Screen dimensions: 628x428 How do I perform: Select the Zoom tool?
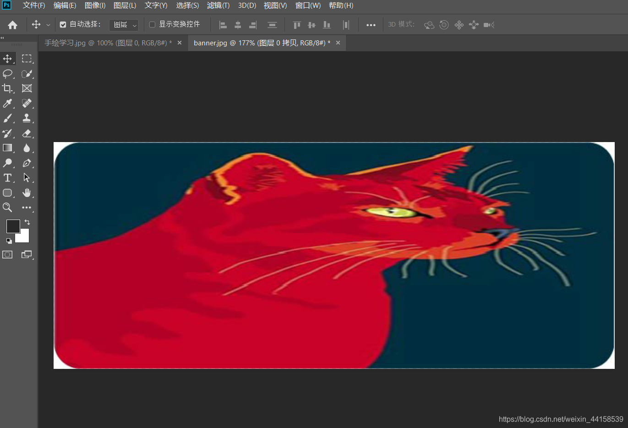(x=7, y=208)
